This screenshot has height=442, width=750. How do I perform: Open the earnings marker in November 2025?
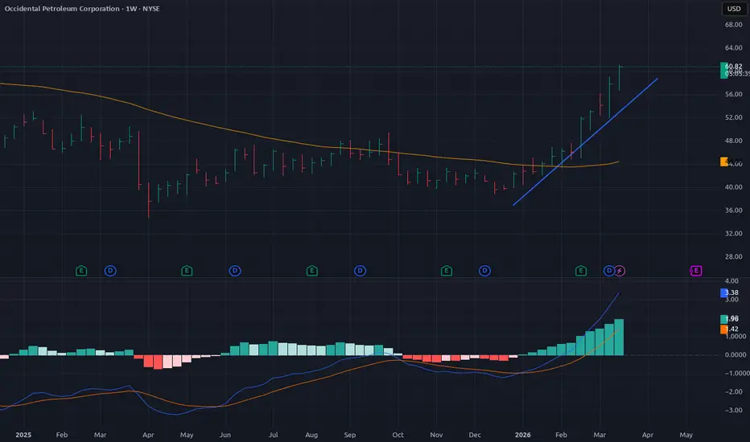coord(447,271)
